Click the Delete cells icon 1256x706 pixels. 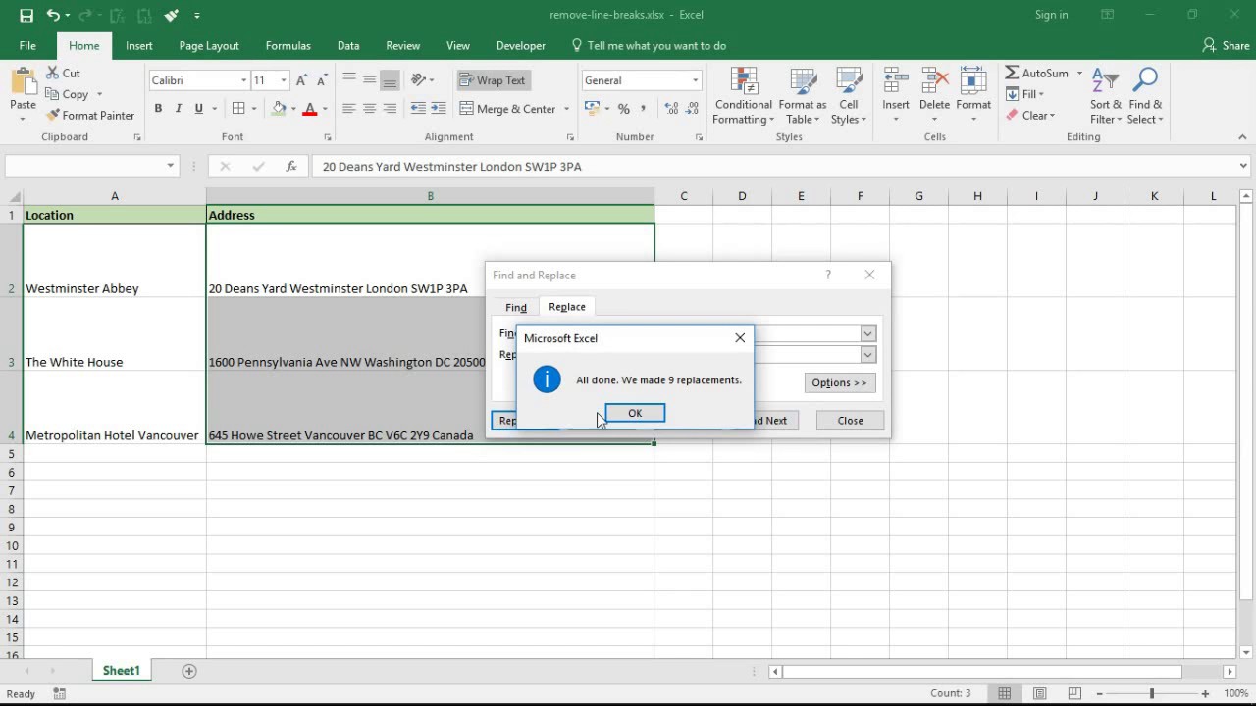click(x=934, y=81)
